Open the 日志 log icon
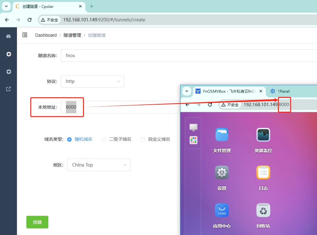 coord(263,172)
